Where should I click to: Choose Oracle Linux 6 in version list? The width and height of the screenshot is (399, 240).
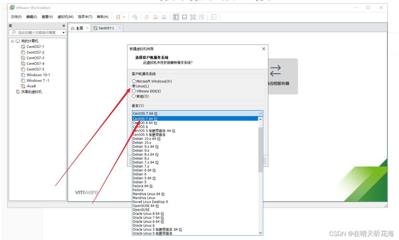195,226
